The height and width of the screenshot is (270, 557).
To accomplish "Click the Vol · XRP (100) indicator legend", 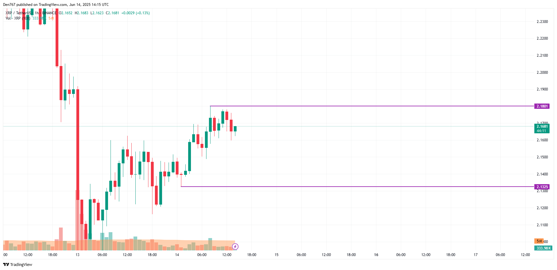I will (x=17, y=18).
